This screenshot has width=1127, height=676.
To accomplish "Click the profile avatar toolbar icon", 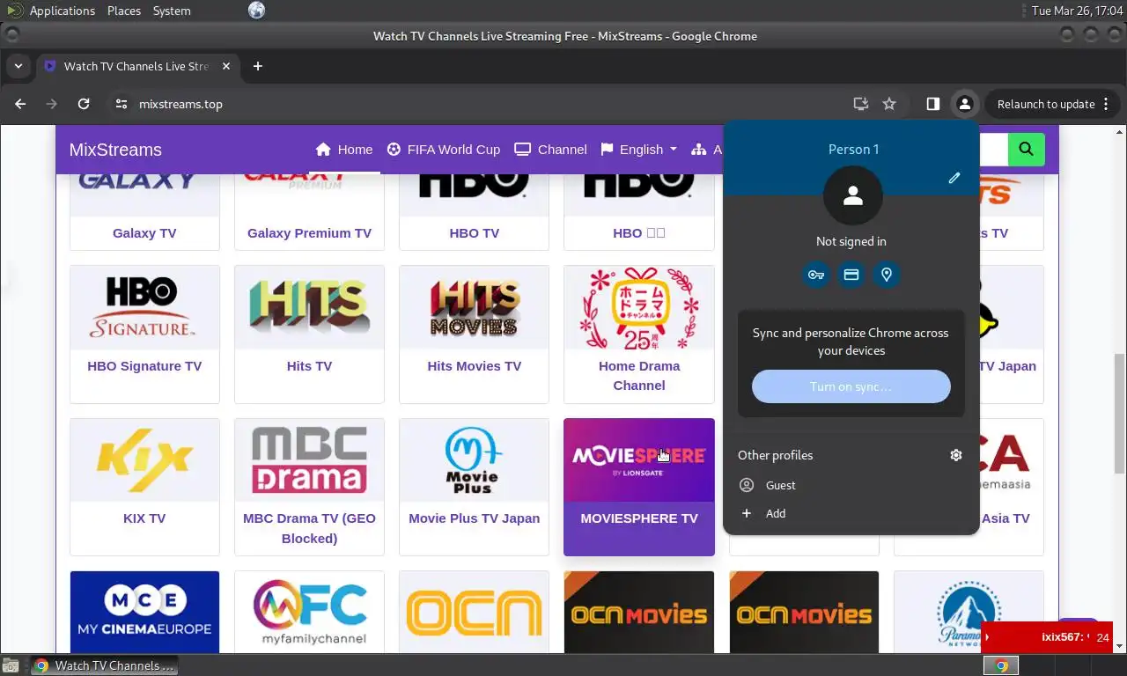I will pyautogui.click(x=965, y=104).
